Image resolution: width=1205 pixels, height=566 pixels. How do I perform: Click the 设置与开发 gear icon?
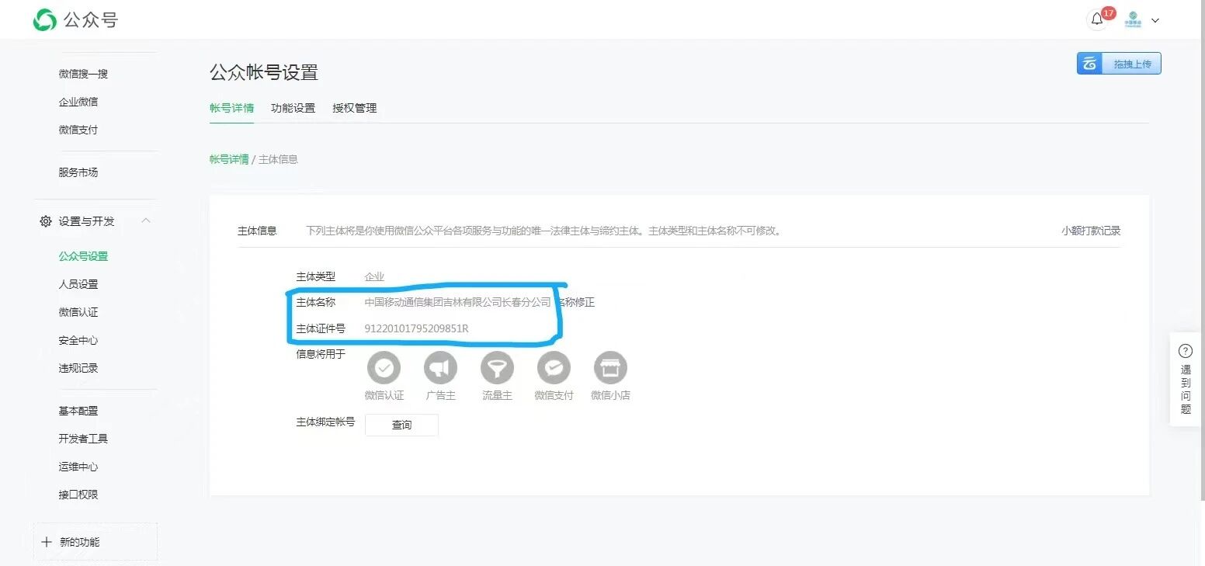(x=46, y=221)
